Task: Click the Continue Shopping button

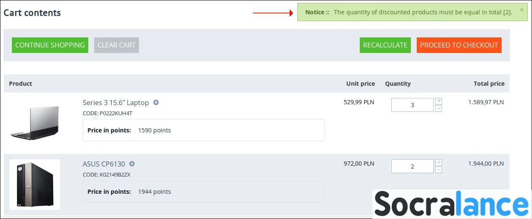Action: coord(50,45)
